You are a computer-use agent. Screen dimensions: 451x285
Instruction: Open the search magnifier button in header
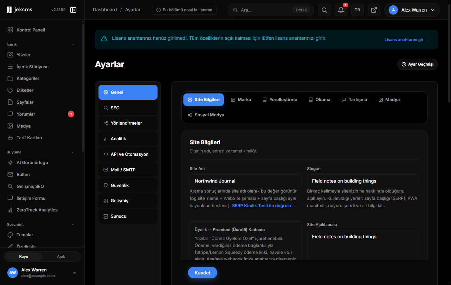pos(324,10)
